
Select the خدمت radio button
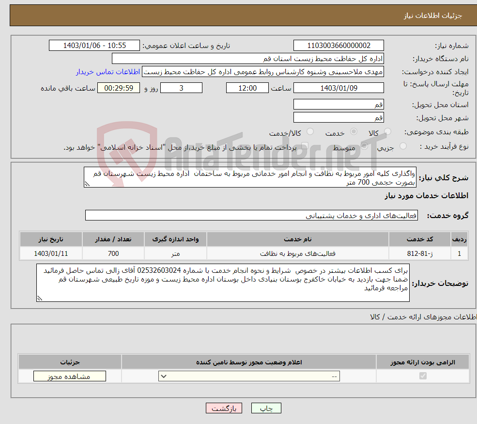point(354,131)
